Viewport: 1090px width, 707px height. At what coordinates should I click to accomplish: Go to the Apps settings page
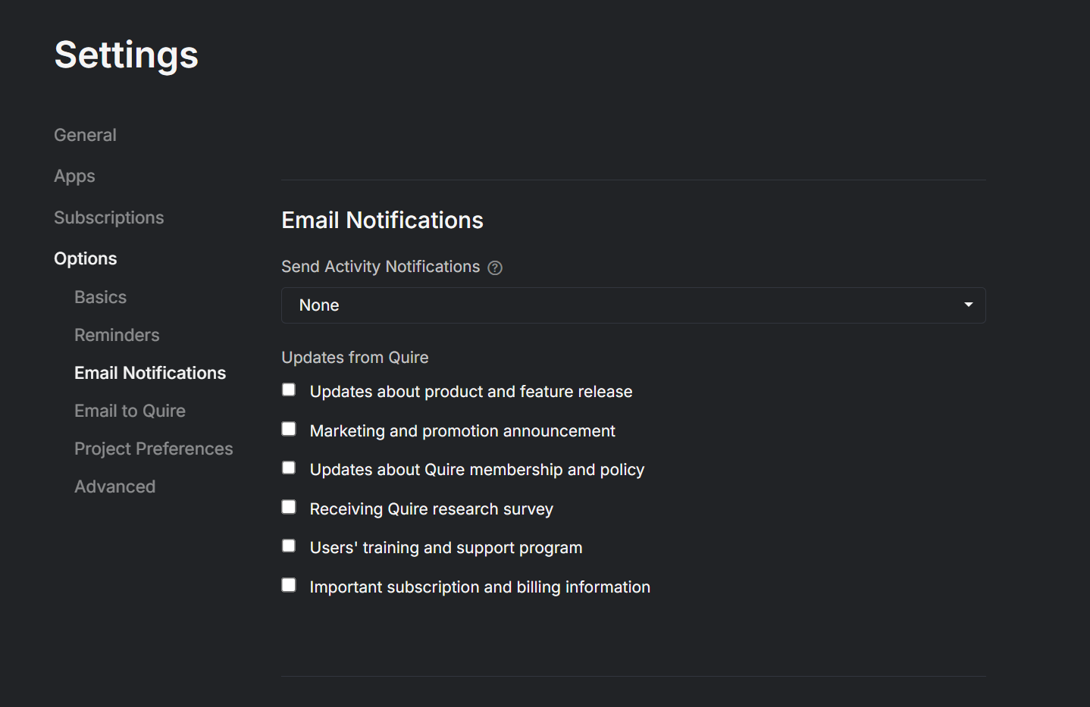(74, 176)
